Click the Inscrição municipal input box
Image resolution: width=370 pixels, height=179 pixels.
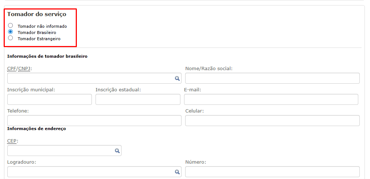49,99
